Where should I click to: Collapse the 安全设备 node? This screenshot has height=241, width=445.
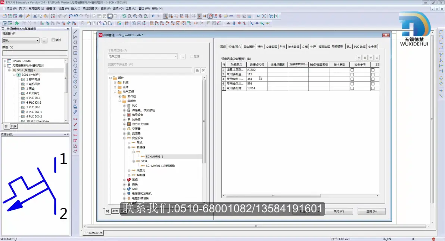124,138
